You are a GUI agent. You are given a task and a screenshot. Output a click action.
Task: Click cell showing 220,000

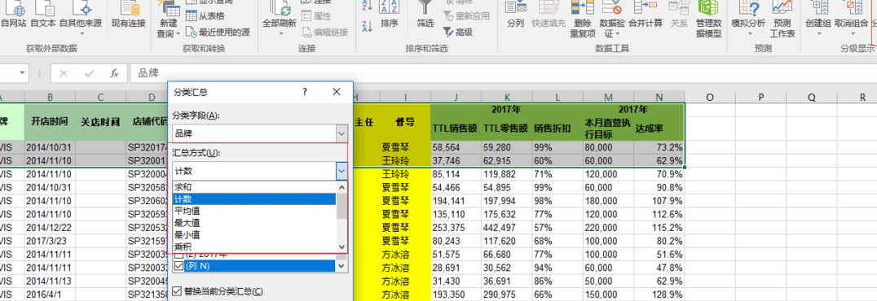(x=608, y=227)
